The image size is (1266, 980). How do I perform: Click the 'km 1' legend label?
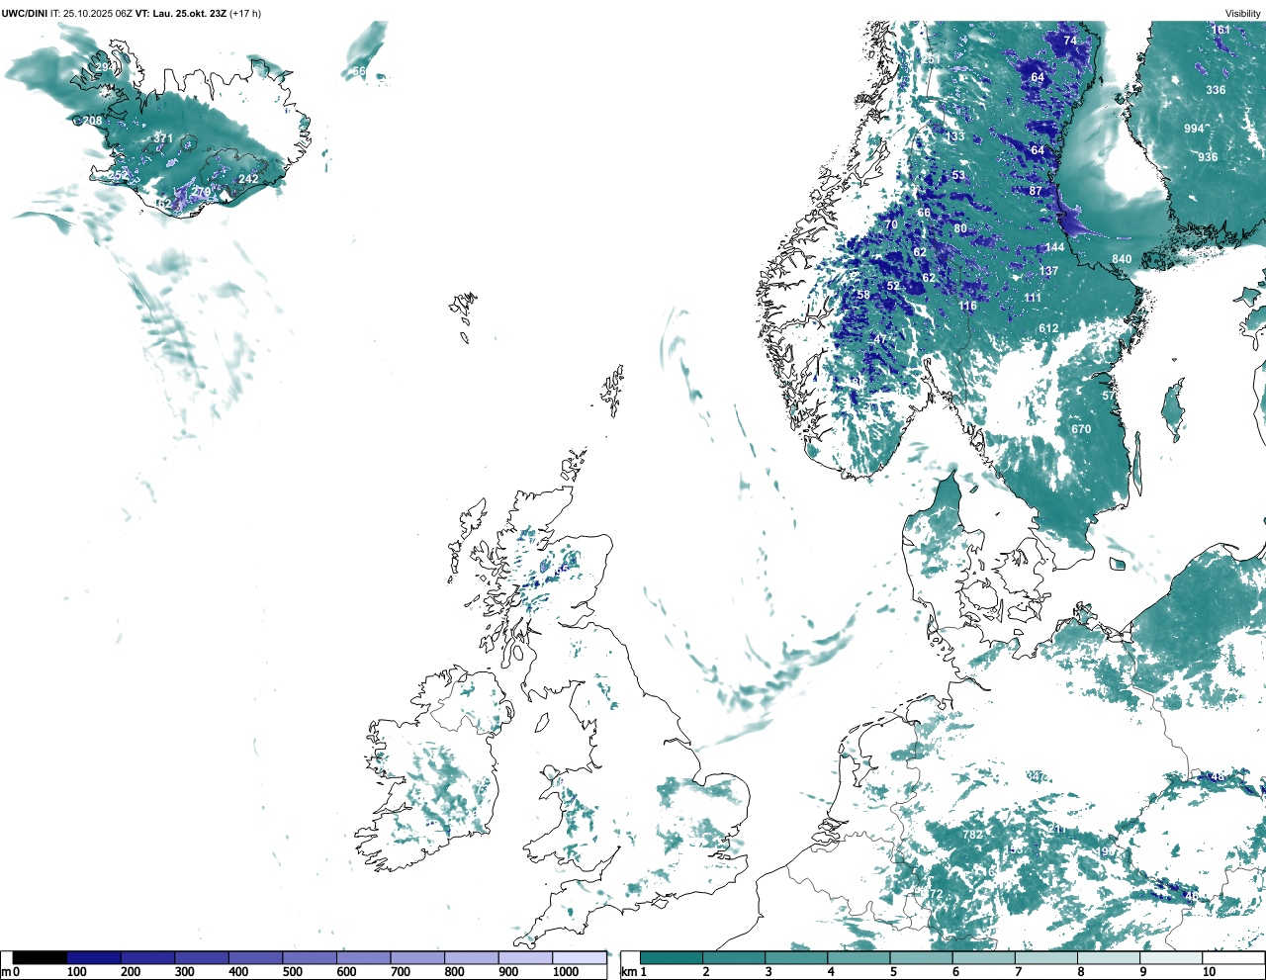(x=633, y=972)
